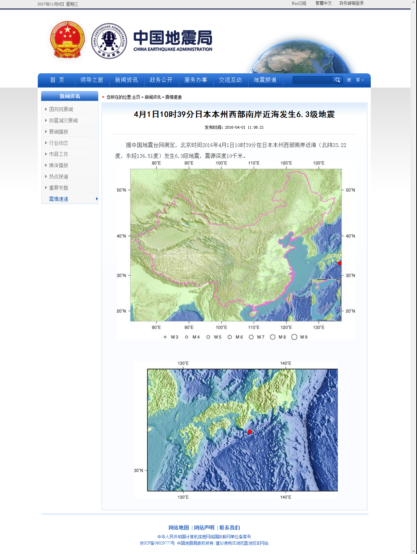Click the article headline about 6.3级地震
The width and height of the screenshot is (417, 554).
(x=234, y=114)
